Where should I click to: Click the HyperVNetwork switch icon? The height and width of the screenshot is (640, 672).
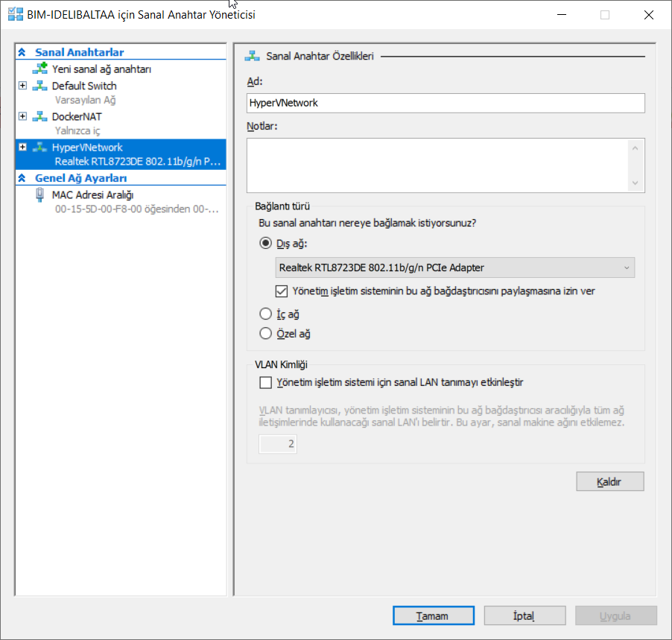point(39,148)
